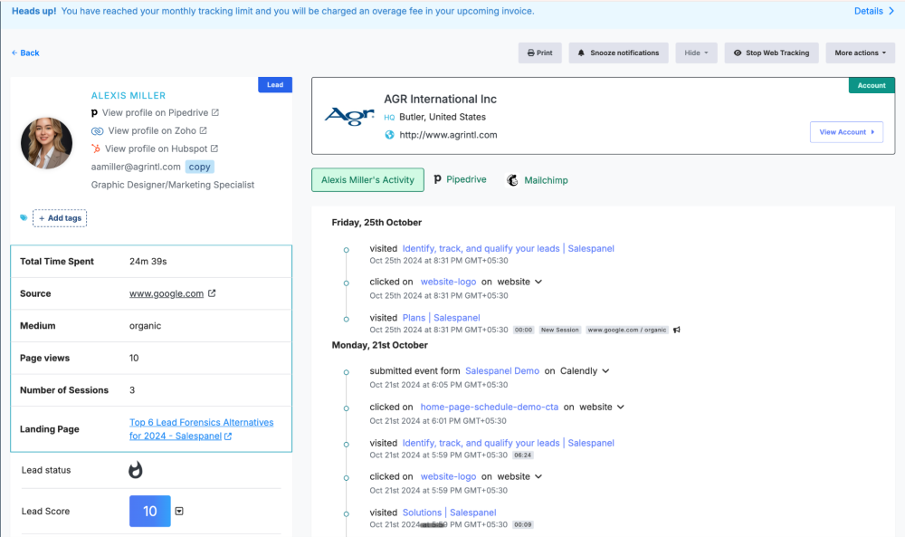Click the flame lead status icon
Viewport: 905px width, 537px height.
pos(136,470)
